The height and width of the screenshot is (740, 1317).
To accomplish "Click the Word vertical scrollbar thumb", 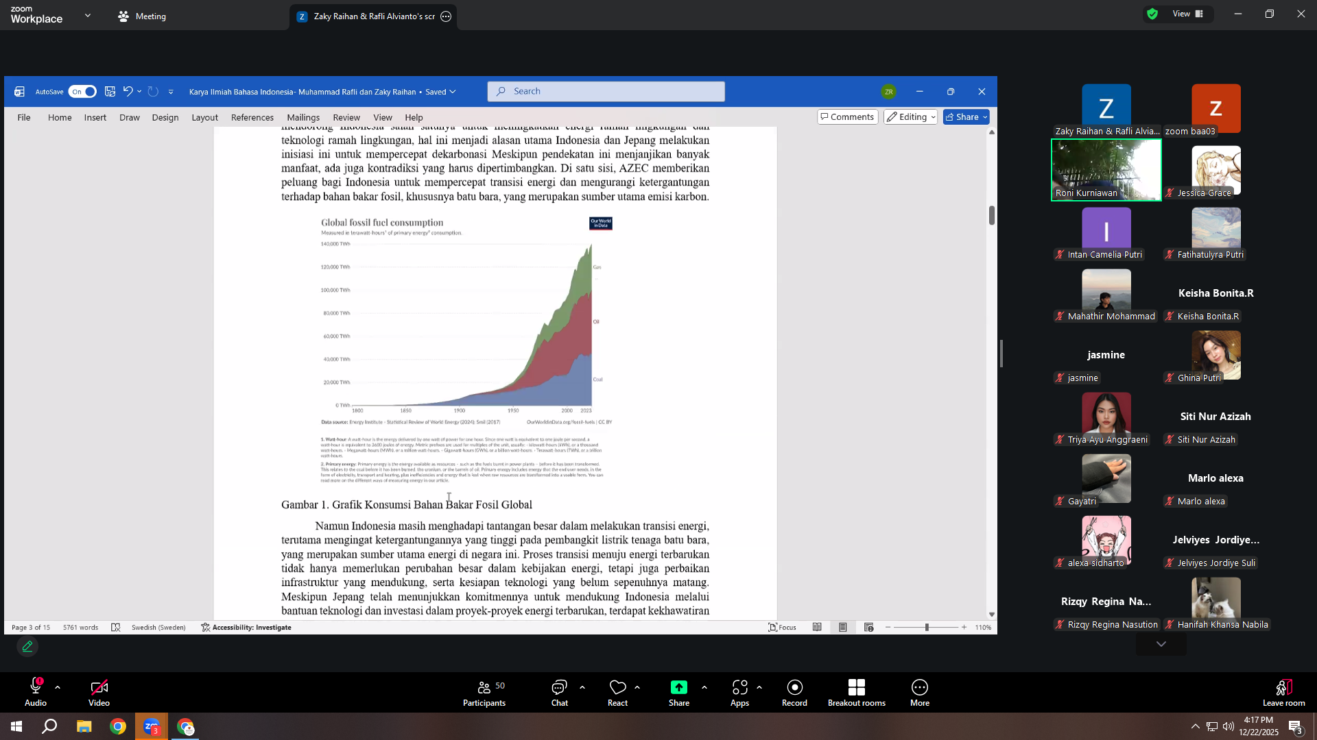I will click(x=992, y=215).
